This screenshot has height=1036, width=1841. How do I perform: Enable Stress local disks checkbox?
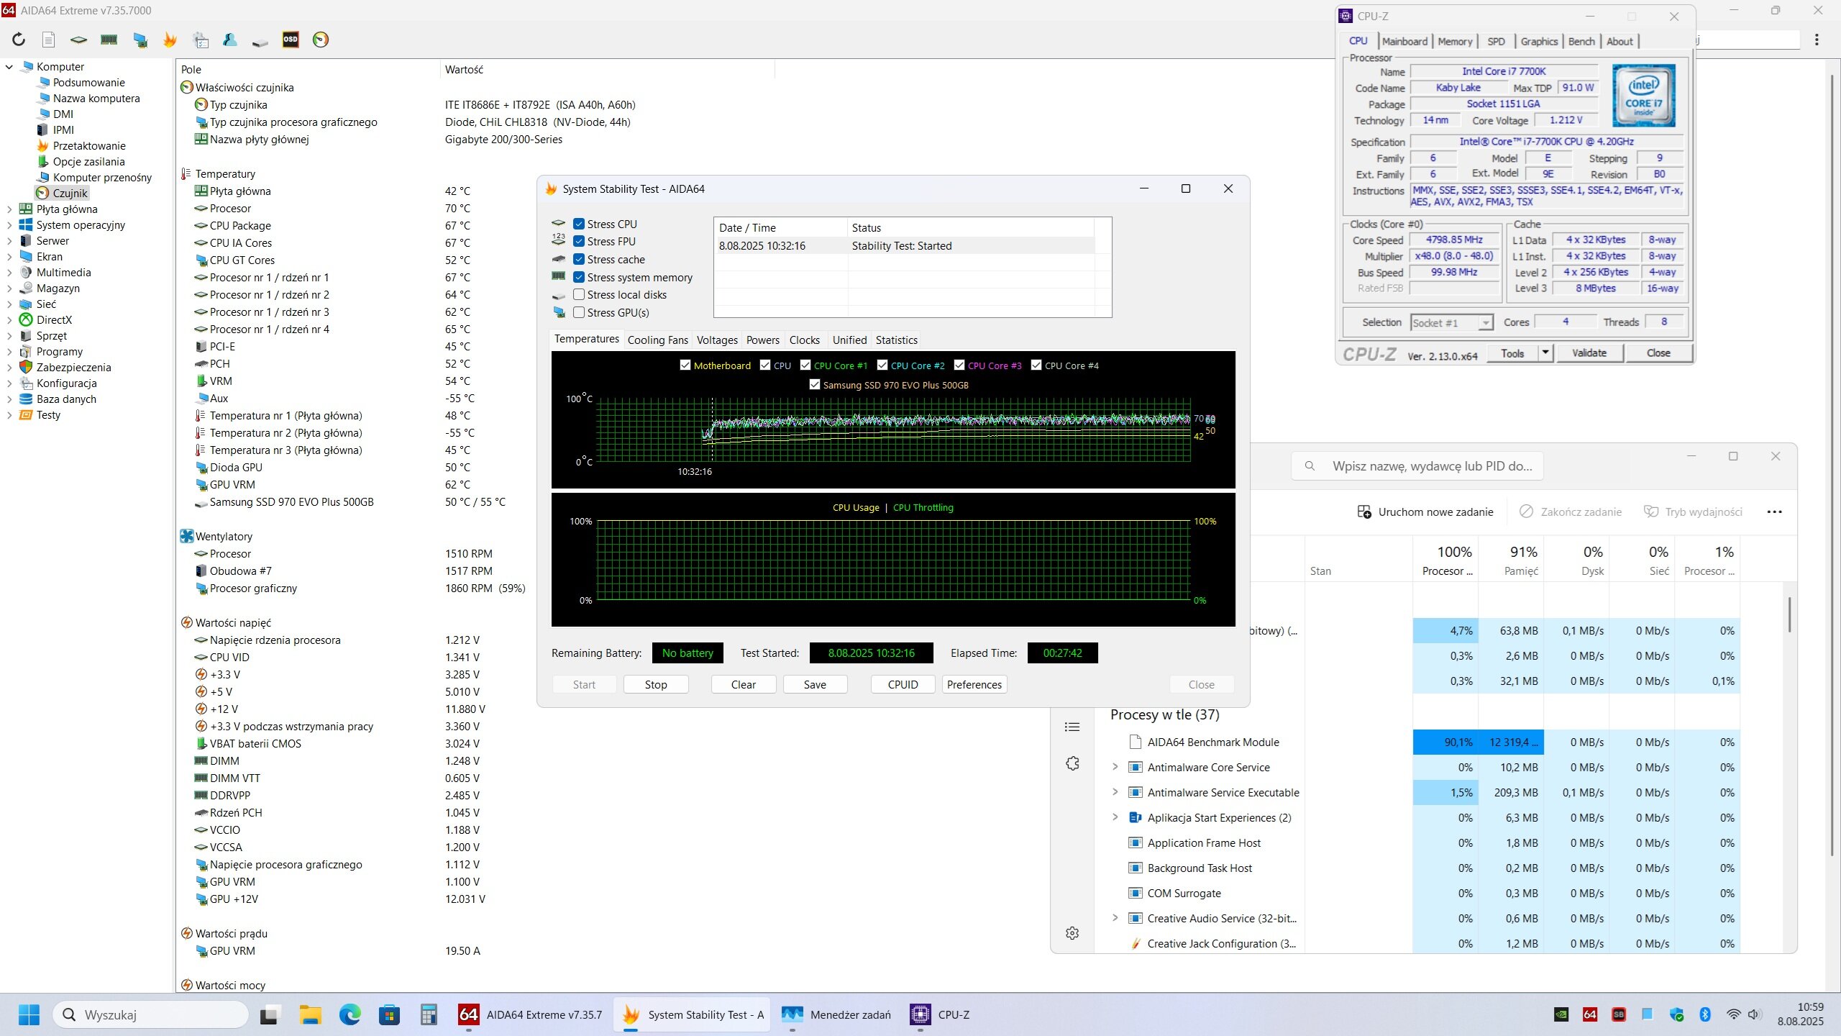pyautogui.click(x=579, y=294)
